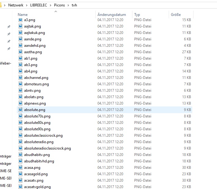Click the Weber- sidebar item
This screenshot has width=217, height=189.
[x=6, y=63]
